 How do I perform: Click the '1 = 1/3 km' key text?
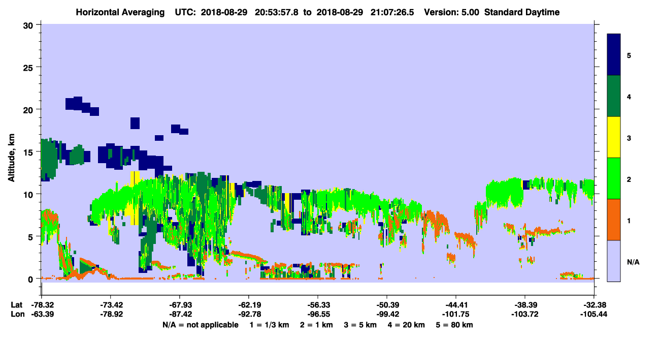(269, 325)
